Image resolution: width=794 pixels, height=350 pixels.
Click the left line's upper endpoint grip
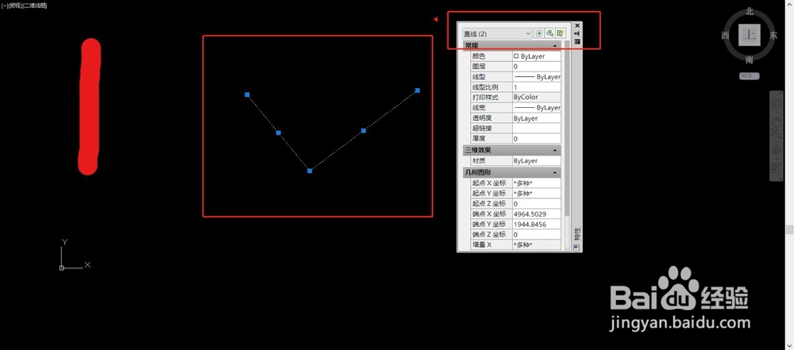coord(247,94)
